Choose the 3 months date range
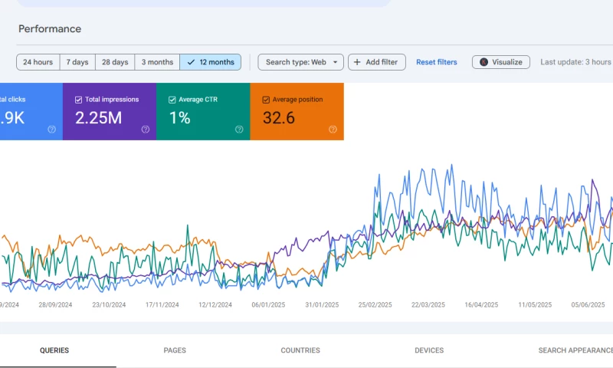Viewport: 613px width, 368px height. 157,62
